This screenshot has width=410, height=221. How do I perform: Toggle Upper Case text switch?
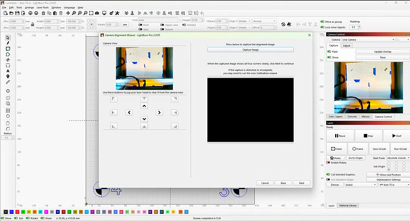click(x=162, y=25)
